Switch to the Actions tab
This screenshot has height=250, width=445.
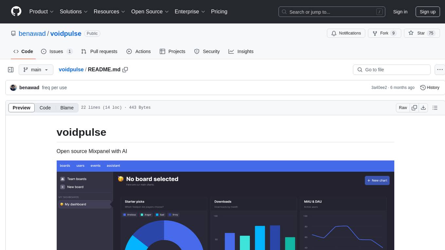[138, 51]
